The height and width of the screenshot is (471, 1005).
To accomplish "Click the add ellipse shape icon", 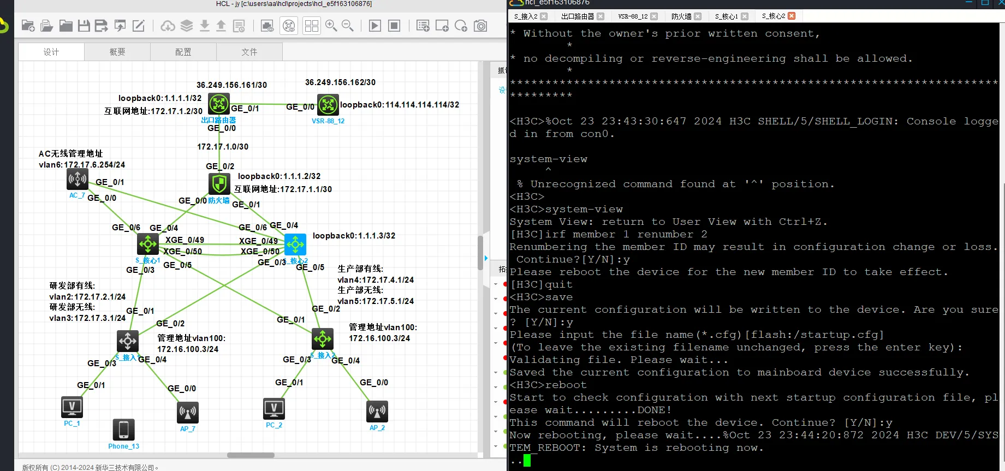I will point(461,26).
